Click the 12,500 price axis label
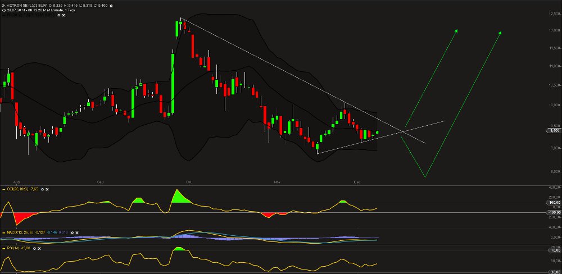Viewport: 562px width, 274px height. (555, 14)
